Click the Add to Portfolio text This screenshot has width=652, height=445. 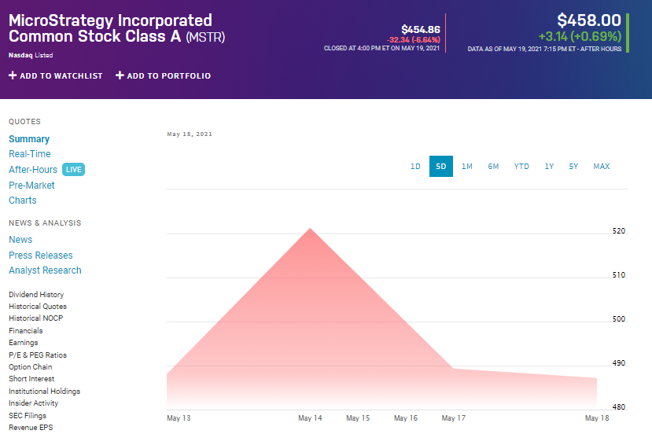pos(169,75)
